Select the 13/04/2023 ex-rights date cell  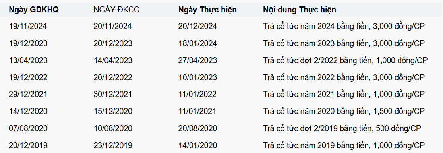click(28, 60)
